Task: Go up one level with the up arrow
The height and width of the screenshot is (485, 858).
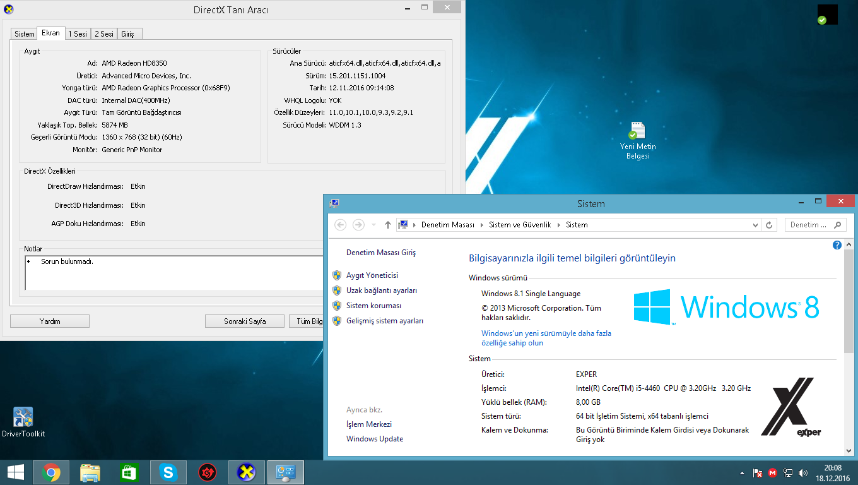Action: (x=388, y=225)
